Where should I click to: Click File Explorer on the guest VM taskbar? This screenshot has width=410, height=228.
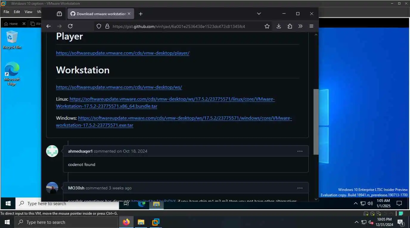(156, 203)
